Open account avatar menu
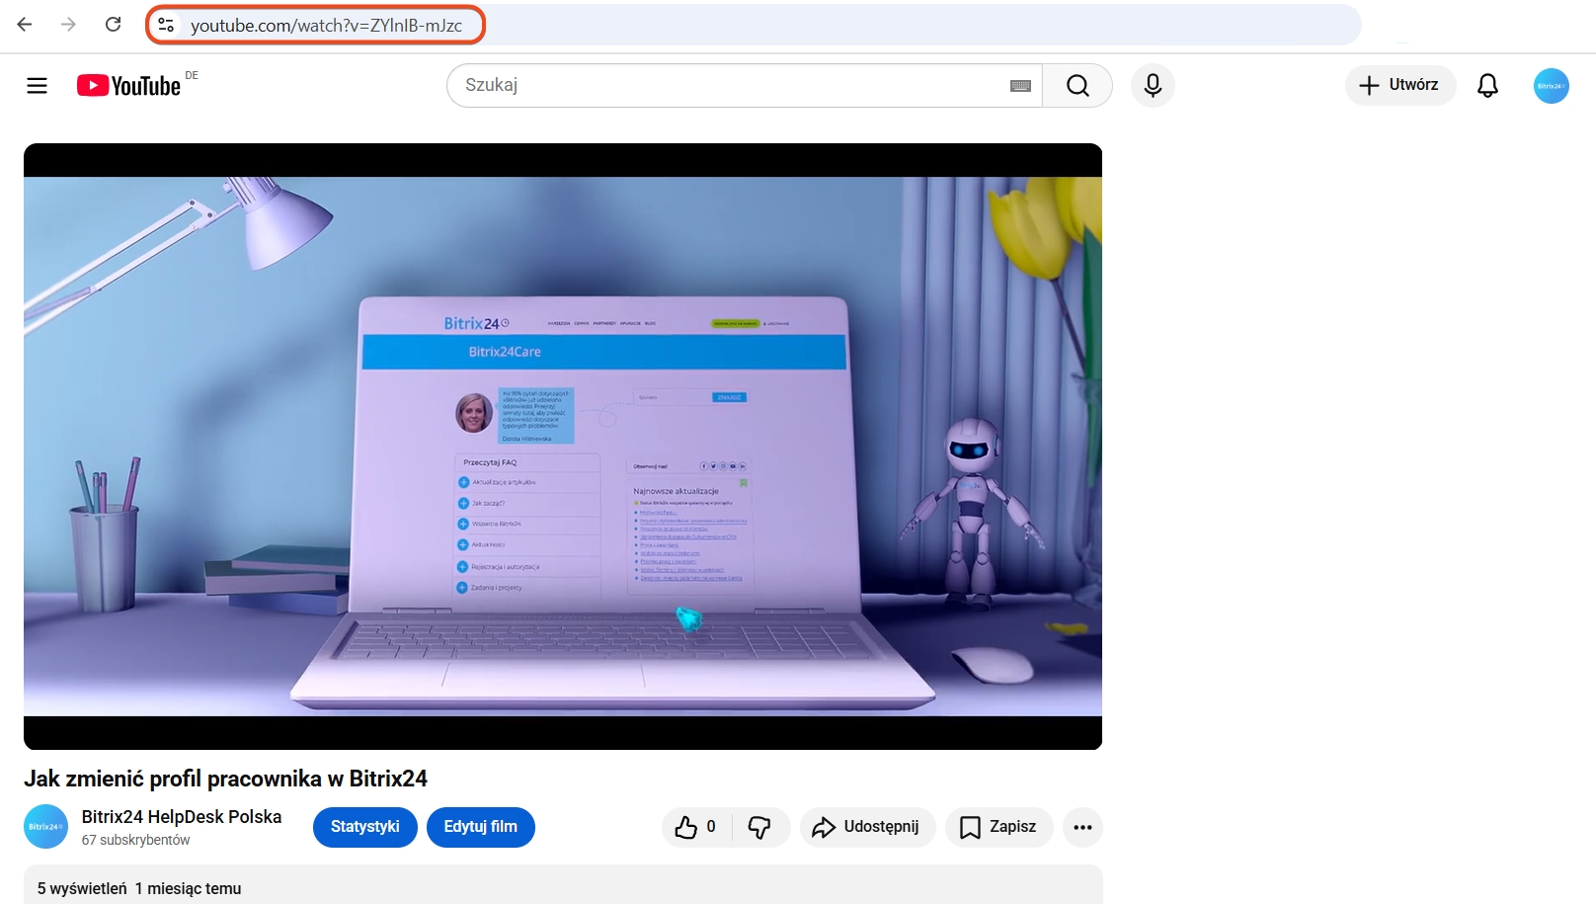The image size is (1596, 904). 1551,86
